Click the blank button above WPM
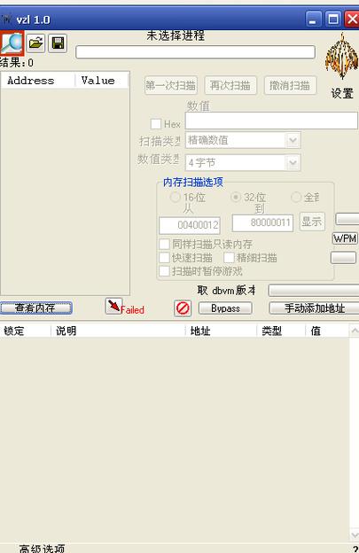Image resolution: width=359 pixels, height=553 pixels. (347, 219)
